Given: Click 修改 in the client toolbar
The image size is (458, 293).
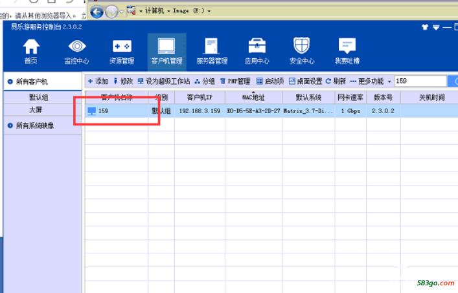Looking at the screenshot, I should [x=123, y=81].
